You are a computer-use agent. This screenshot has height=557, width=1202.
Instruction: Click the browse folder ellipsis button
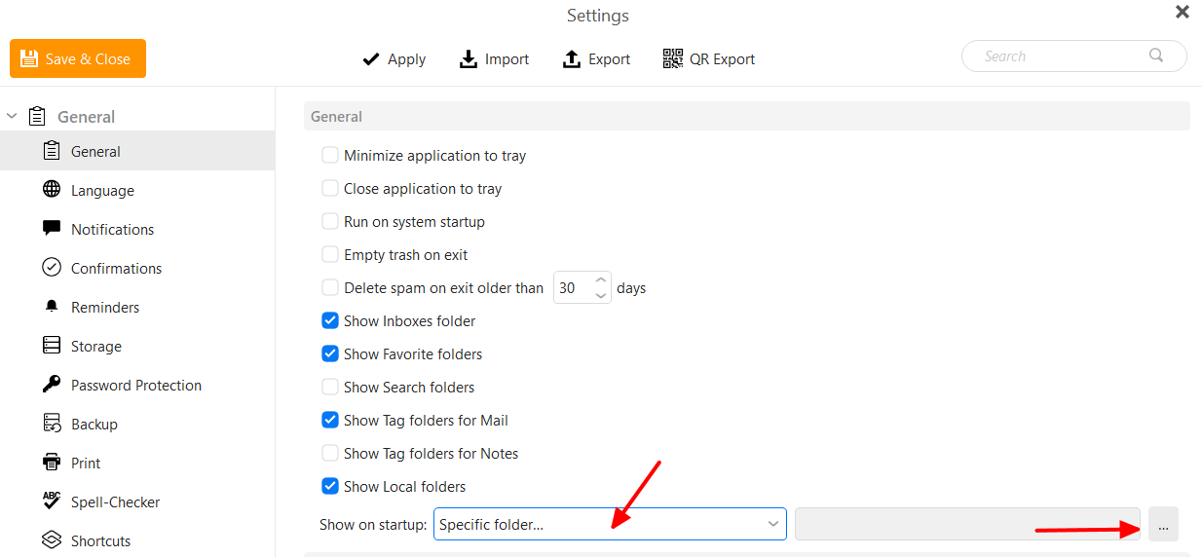tap(1163, 524)
